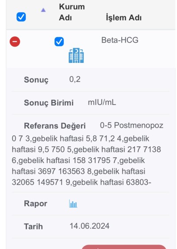Click the reference range paragraph text
The image size is (177, 249).
pos(86,160)
